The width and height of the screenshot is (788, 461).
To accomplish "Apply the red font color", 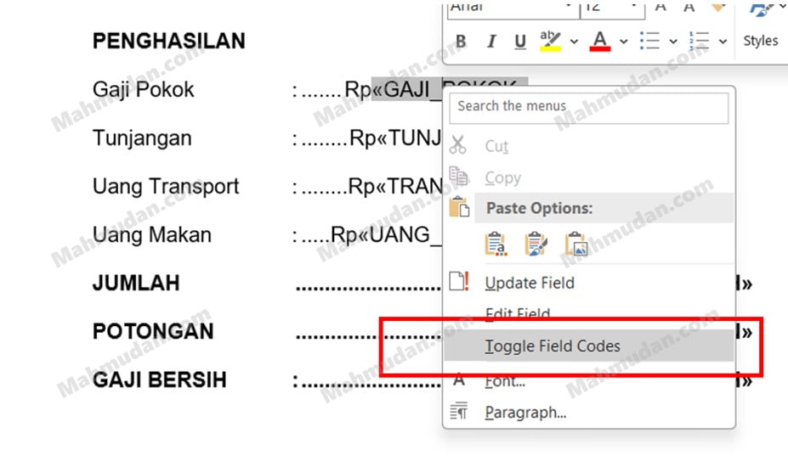I will [600, 41].
